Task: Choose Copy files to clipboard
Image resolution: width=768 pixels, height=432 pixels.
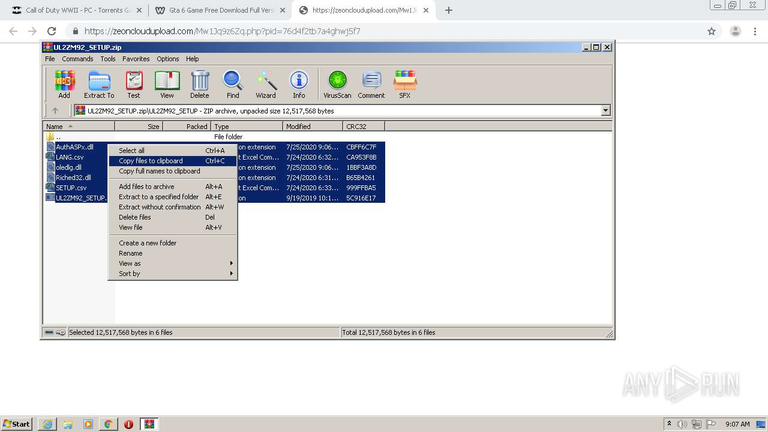Action: coord(173,161)
